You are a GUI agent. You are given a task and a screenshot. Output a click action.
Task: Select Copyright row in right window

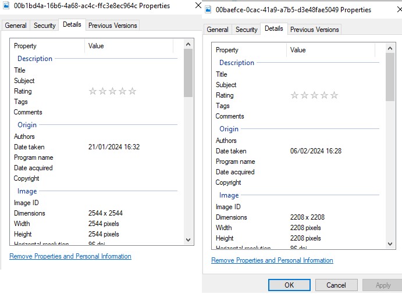[297, 182]
